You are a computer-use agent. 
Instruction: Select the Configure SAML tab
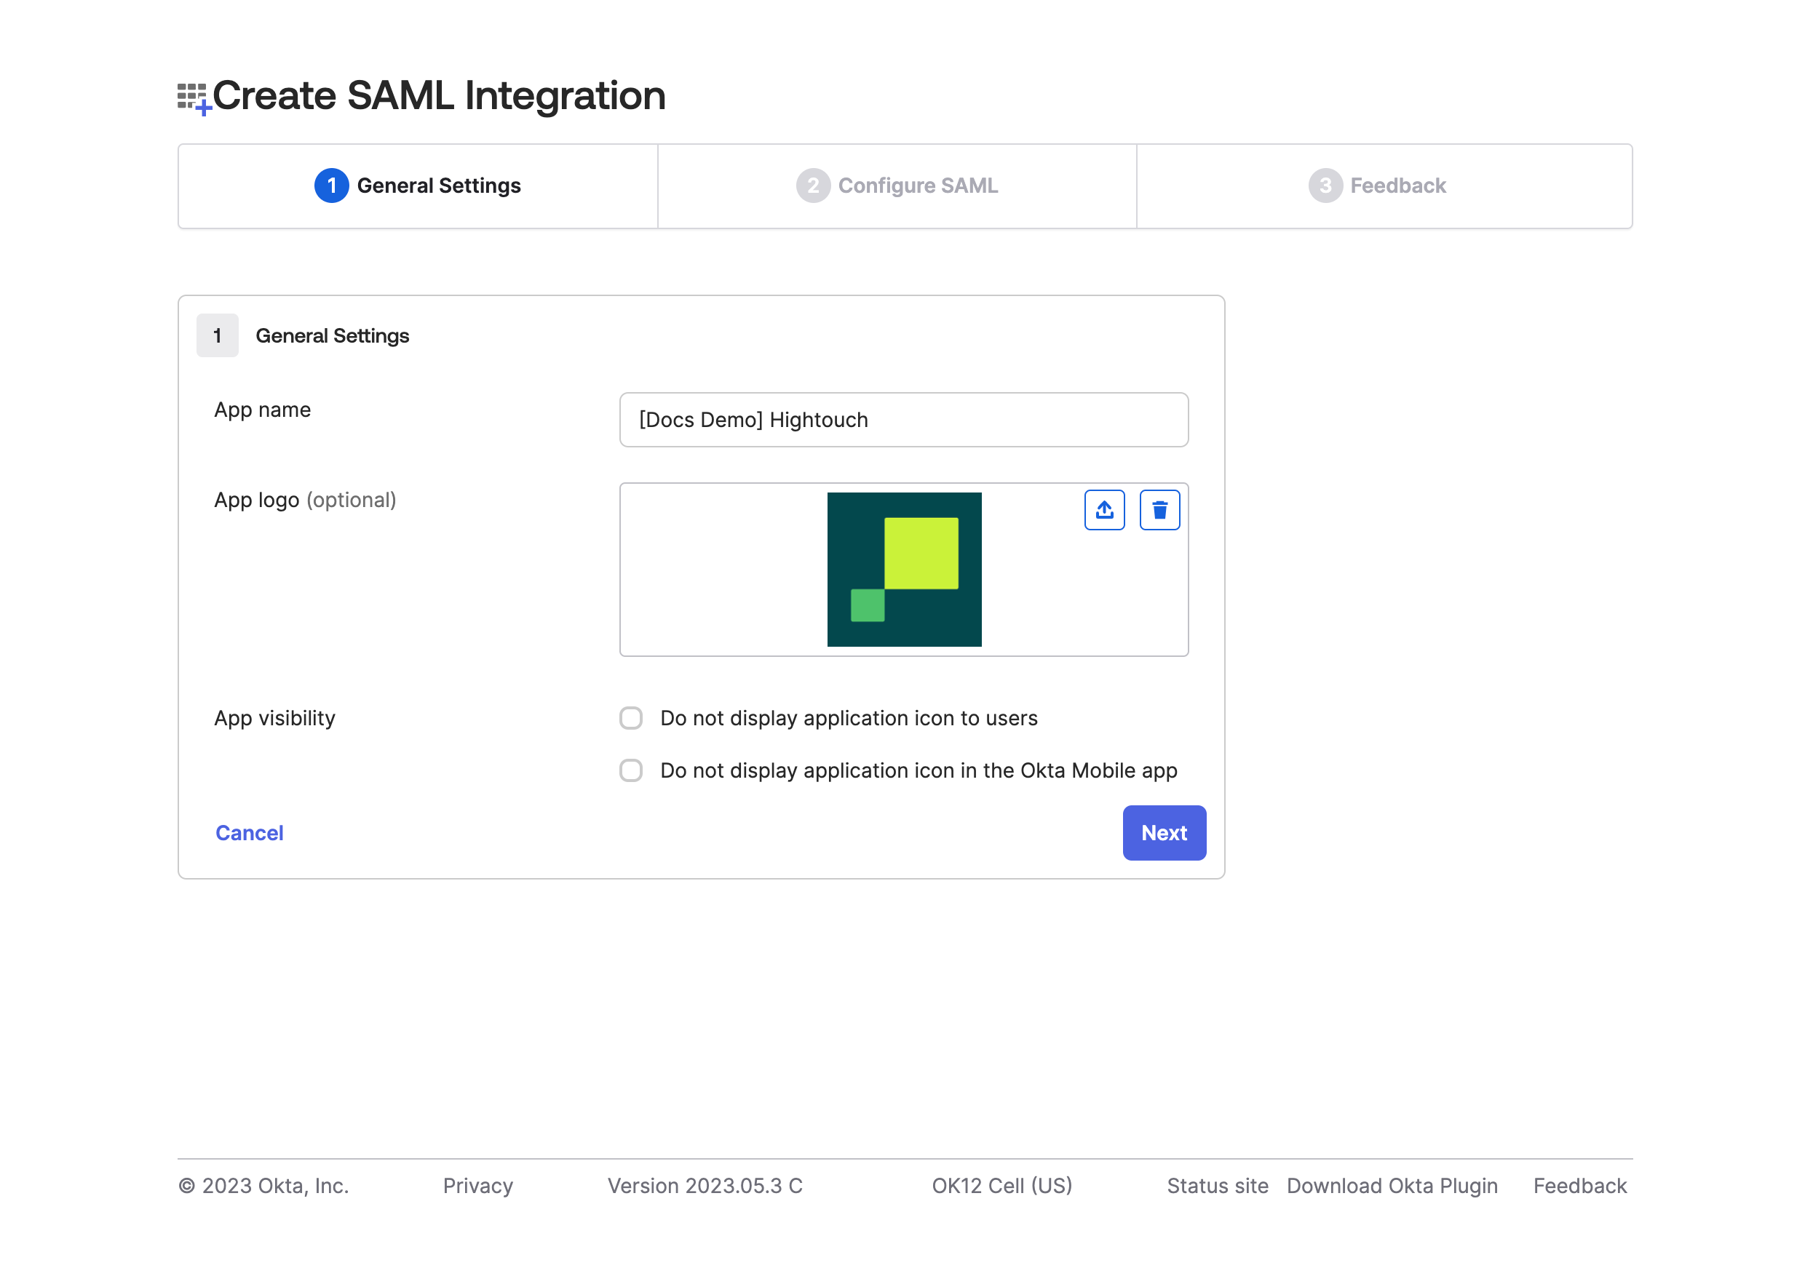click(x=898, y=186)
